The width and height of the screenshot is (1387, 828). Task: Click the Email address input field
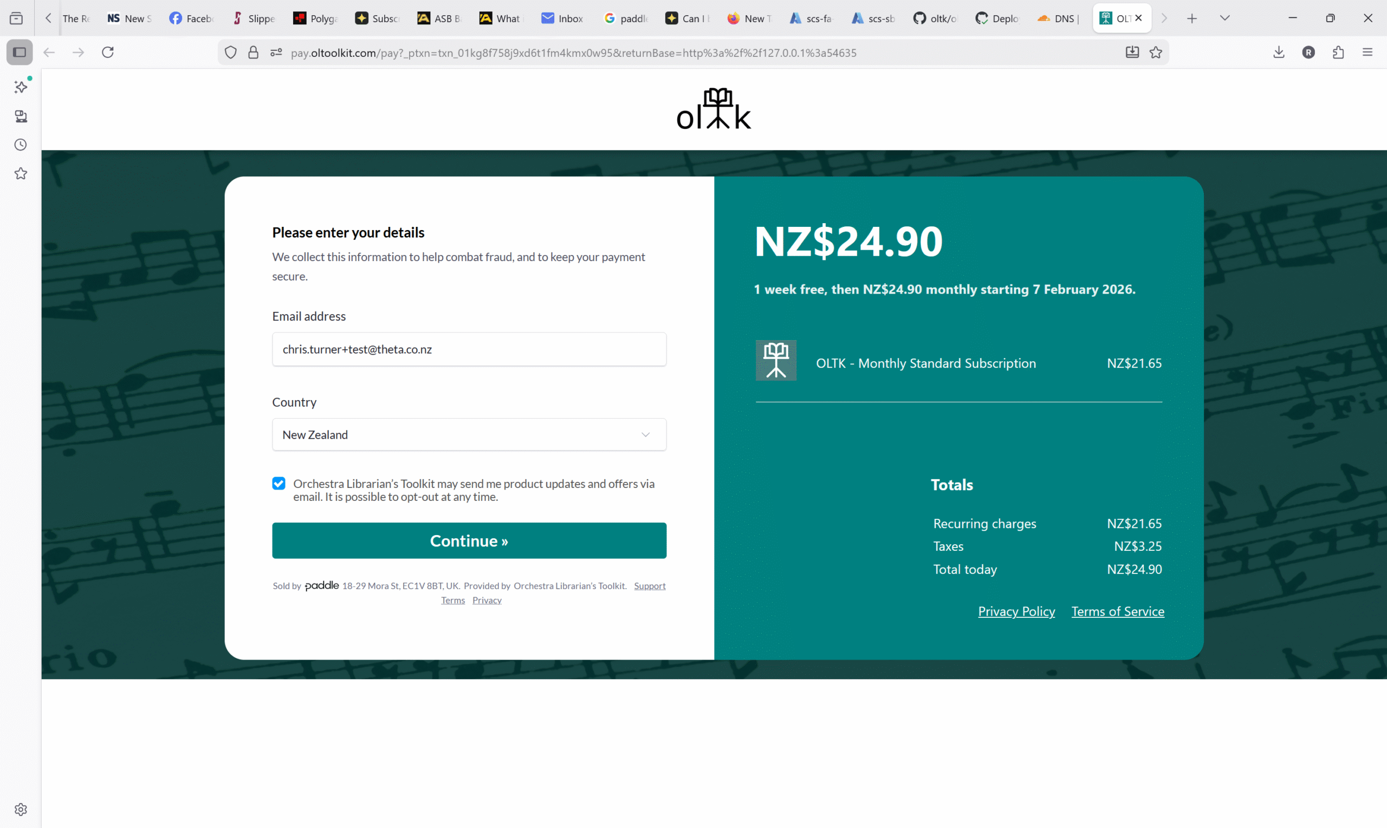click(x=469, y=349)
